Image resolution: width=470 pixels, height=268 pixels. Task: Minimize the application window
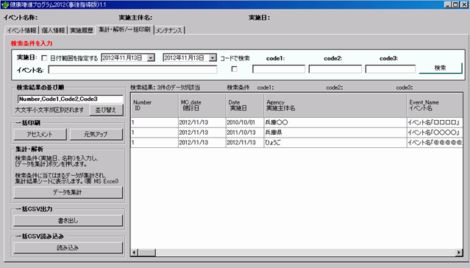[447, 4]
